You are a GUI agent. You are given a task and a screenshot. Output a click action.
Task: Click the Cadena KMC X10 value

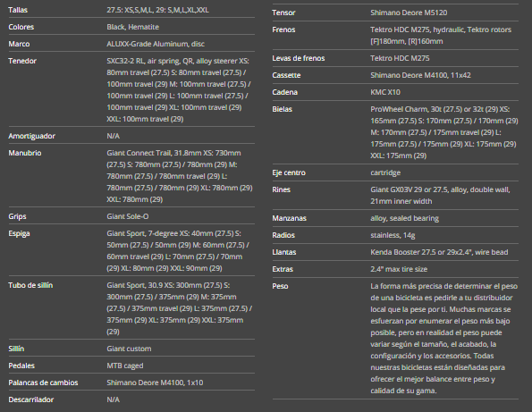point(385,92)
